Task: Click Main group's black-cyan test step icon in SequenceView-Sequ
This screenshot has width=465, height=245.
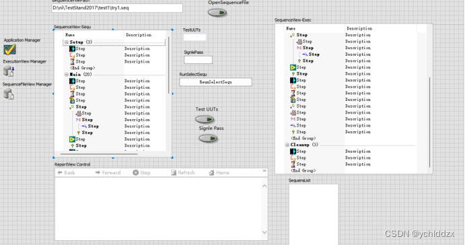Action: click(72, 81)
